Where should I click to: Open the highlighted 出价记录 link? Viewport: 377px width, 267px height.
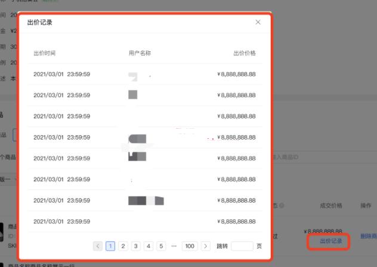[x=330, y=241]
